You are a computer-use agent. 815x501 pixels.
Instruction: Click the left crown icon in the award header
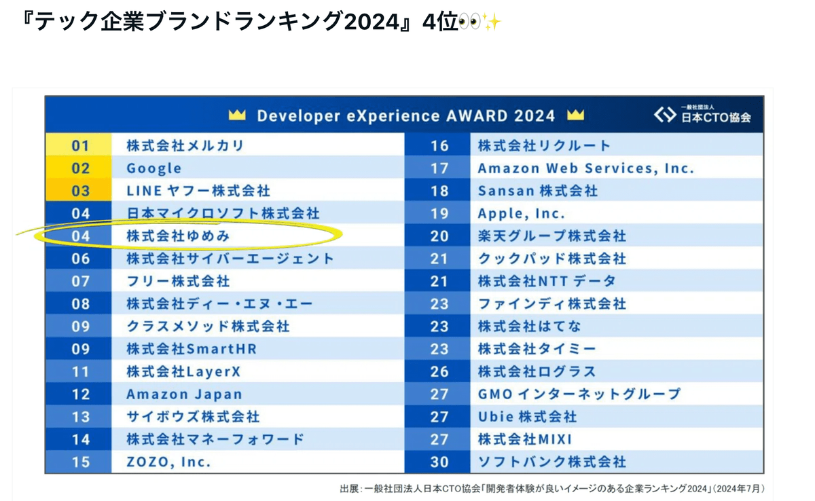click(x=237, y=115)
